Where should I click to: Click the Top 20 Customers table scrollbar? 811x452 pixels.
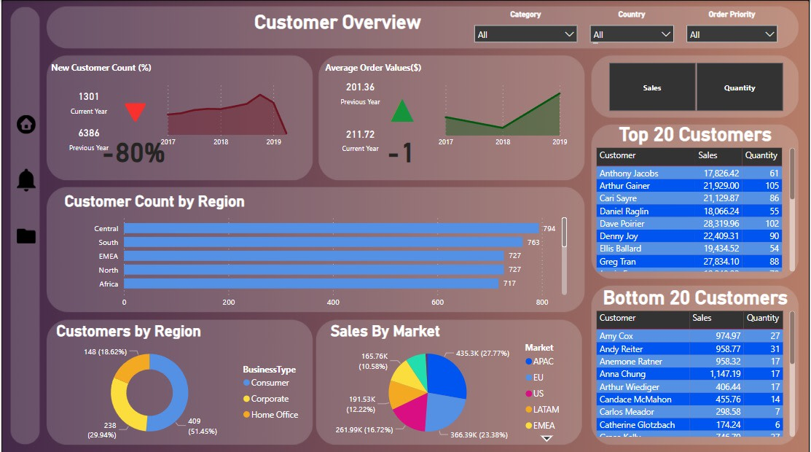coord(792,176)
